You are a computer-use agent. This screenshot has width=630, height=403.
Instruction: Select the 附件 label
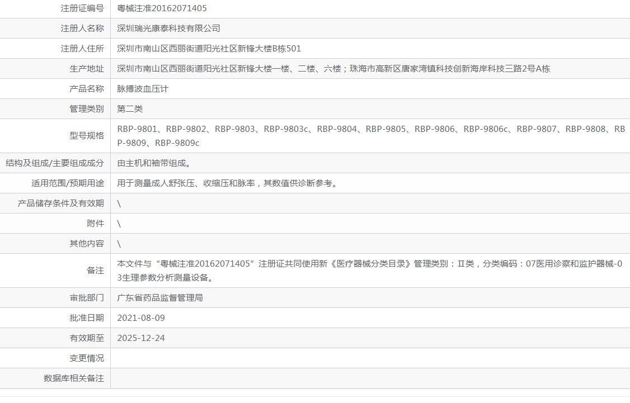95,223
